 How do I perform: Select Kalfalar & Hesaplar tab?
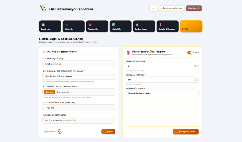tap(168, 26)
